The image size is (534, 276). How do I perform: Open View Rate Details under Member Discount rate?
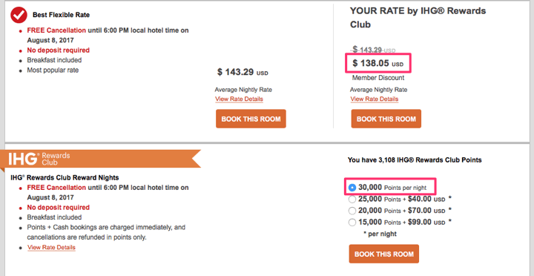(375, 99)
